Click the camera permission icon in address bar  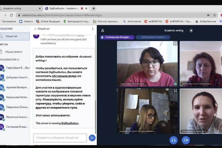(x=208, y=15)
